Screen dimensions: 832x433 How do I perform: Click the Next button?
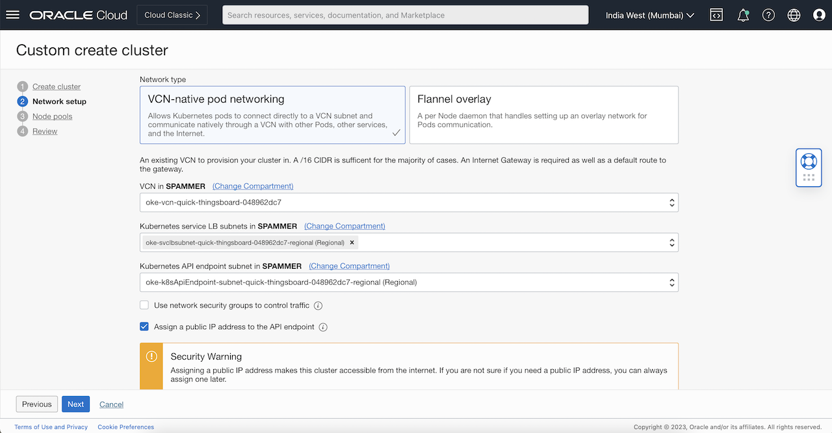(x=75, y=404)
